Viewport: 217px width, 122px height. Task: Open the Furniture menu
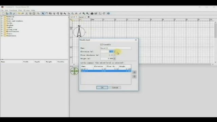(x=13, y=11)
